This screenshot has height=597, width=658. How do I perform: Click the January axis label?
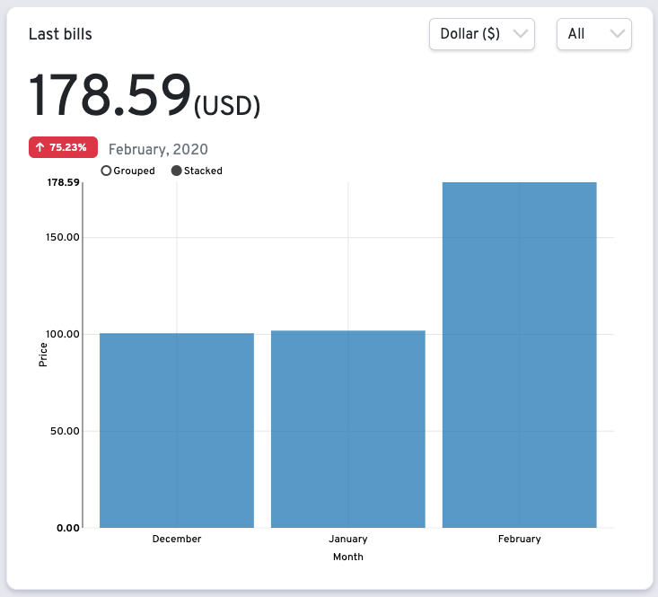[x=348, y=539]
